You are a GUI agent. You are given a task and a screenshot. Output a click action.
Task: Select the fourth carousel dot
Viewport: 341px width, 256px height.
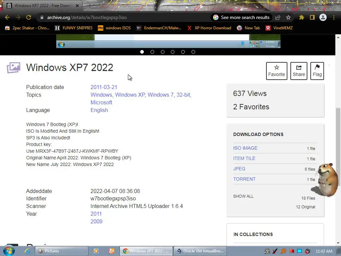point(173,52)
